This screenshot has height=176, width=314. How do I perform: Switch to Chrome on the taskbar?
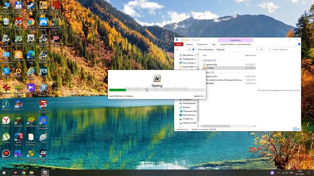(24, 173)
